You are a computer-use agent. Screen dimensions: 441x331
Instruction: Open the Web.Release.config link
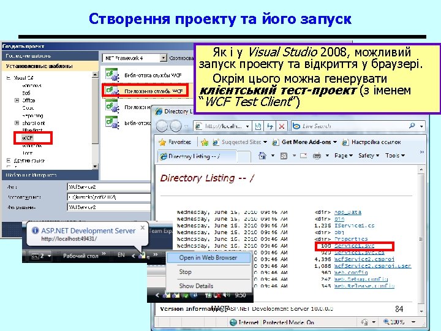(364, 286)
